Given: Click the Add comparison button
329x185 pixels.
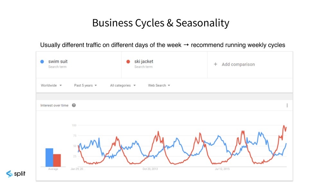Looking at the screenshot, I should pyautogui.click(x=234, y=64).
